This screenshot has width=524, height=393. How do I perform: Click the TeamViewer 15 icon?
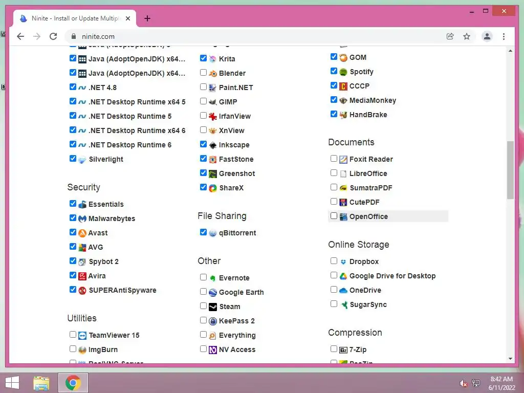pyautogui.click(x=82, y=336)
